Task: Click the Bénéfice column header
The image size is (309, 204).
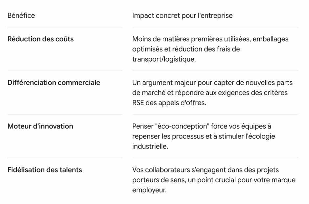Action: point(21,15)
